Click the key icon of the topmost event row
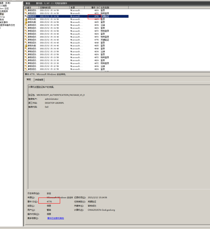Screen dimensions: 210x229 coord(26,10)
